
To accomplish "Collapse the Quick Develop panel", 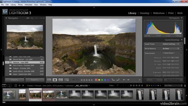I will [182, 40].
